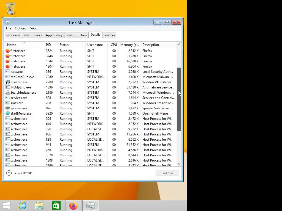Screen dimensions: 282x211
Task: Collapse view with Fewer details
Action: tap(19, 173)
